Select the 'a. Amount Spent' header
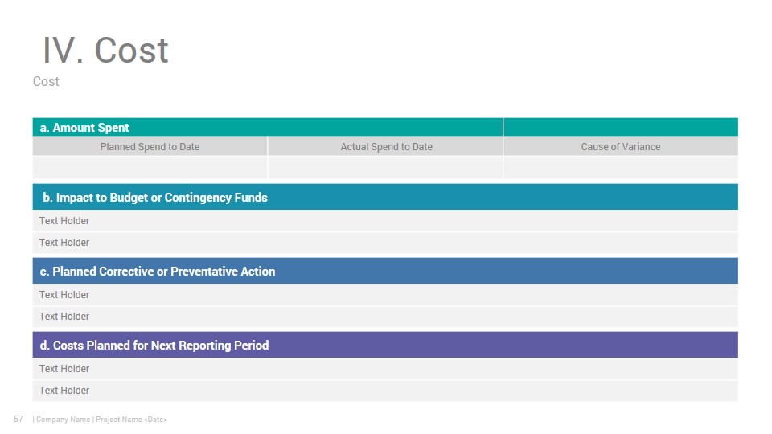The width and height of the screenshot is (772, 434). click(x=267, y=127)
